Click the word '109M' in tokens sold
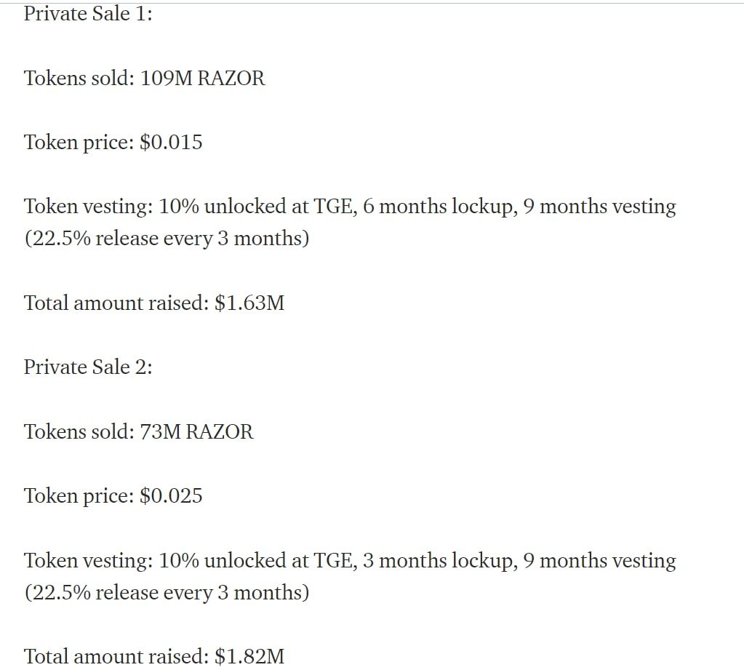 click(x=166, y=79)
